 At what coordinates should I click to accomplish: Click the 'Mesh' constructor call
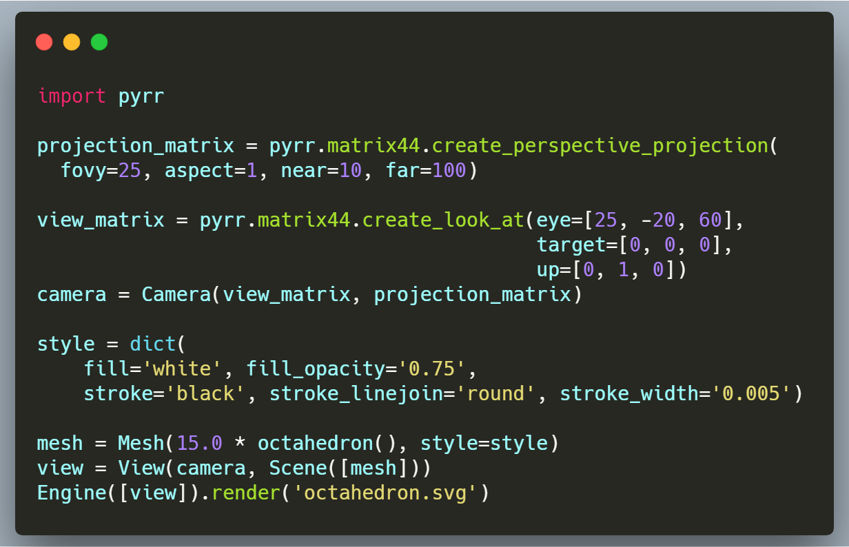point(142,443)
